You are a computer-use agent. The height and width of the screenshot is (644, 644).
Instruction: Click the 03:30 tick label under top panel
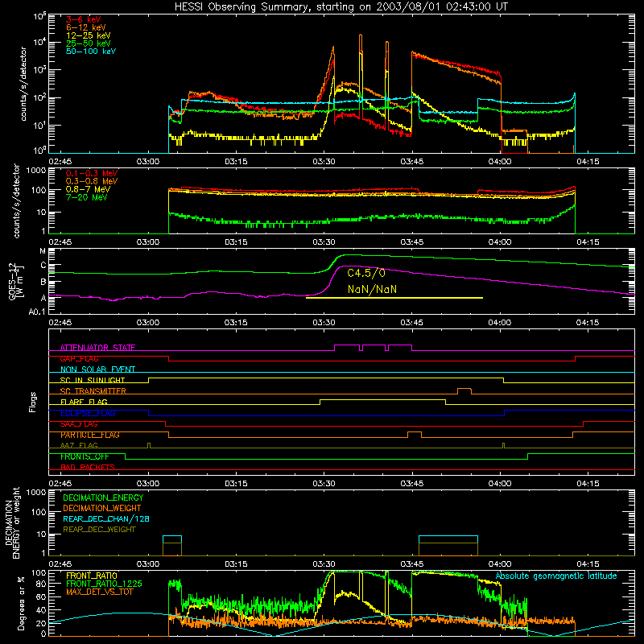point(324,162)
